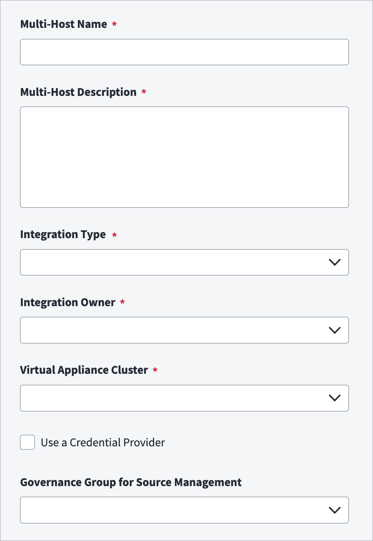
Task: Enable the Use a Credential Provider checkbox
Action: (27, 442)
